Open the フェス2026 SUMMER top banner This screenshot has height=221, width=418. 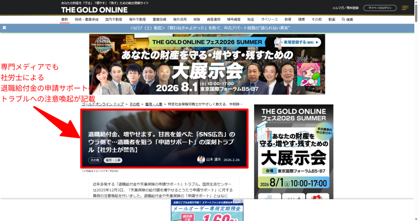pos(207,64)
